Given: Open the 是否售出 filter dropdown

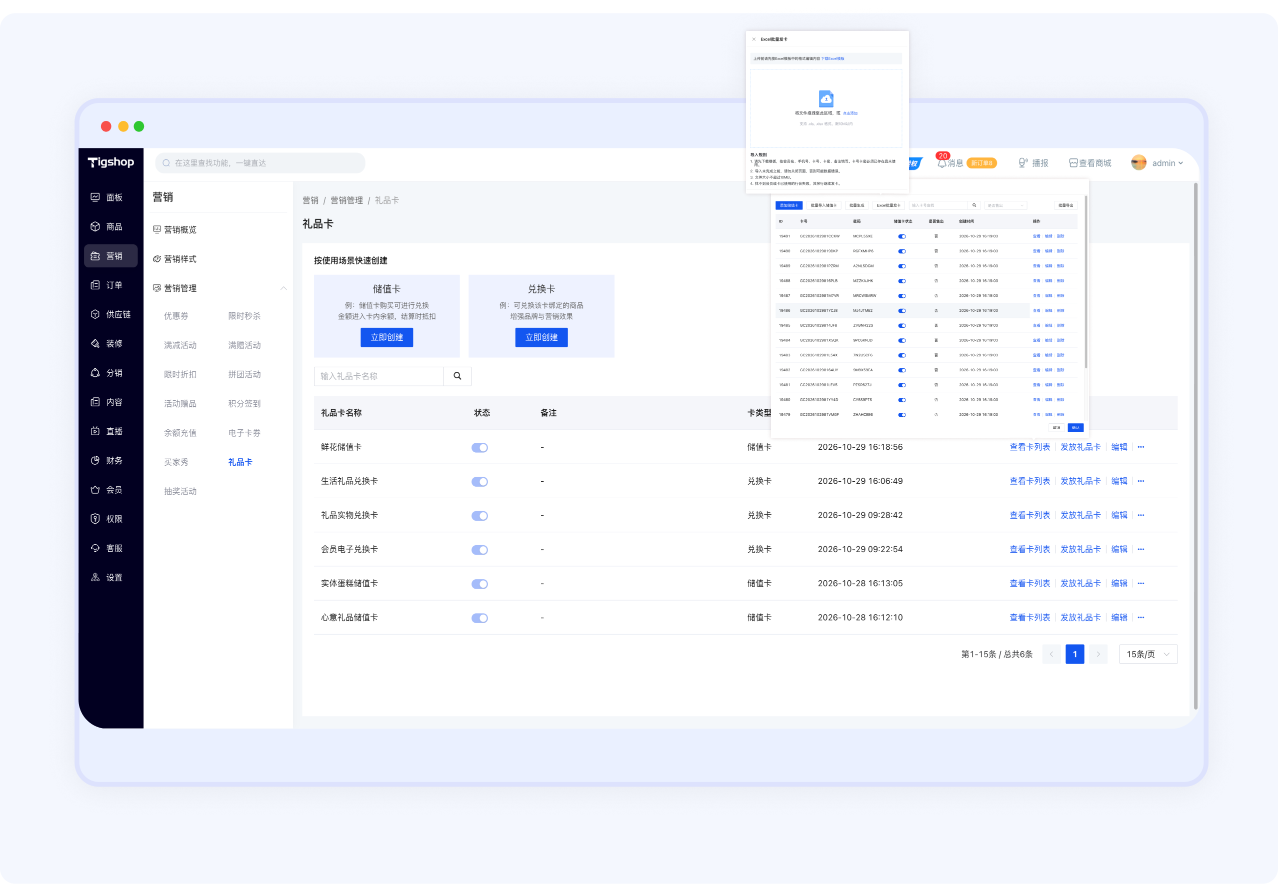Looking at the screenshot, I should tap(1005, 205).
